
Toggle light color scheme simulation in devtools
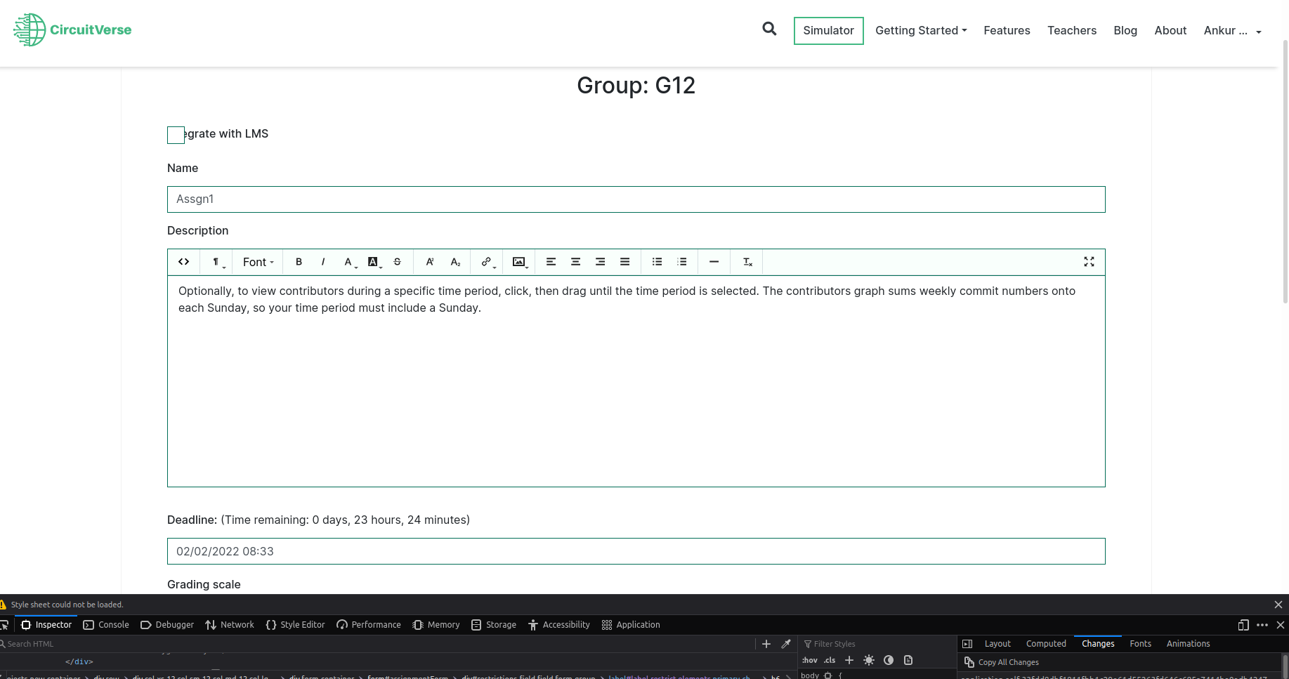[x=868, y=660]
